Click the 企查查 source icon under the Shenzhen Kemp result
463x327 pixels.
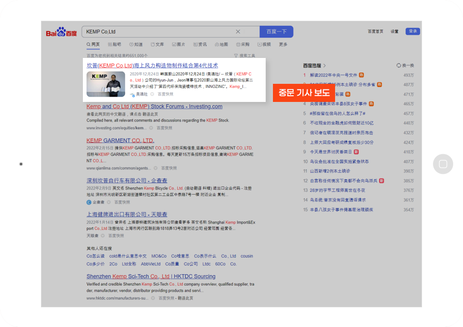89,202
